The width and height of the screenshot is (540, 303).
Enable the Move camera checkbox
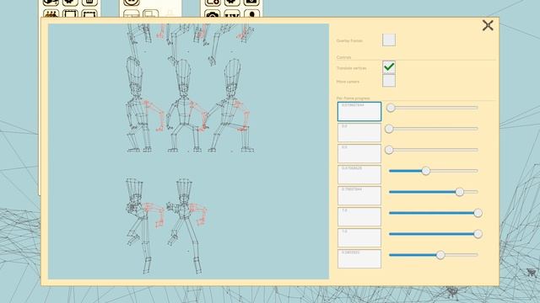pos(389,81)
